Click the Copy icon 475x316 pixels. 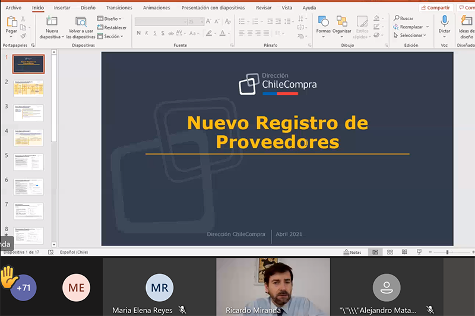(x=23, y=27)
